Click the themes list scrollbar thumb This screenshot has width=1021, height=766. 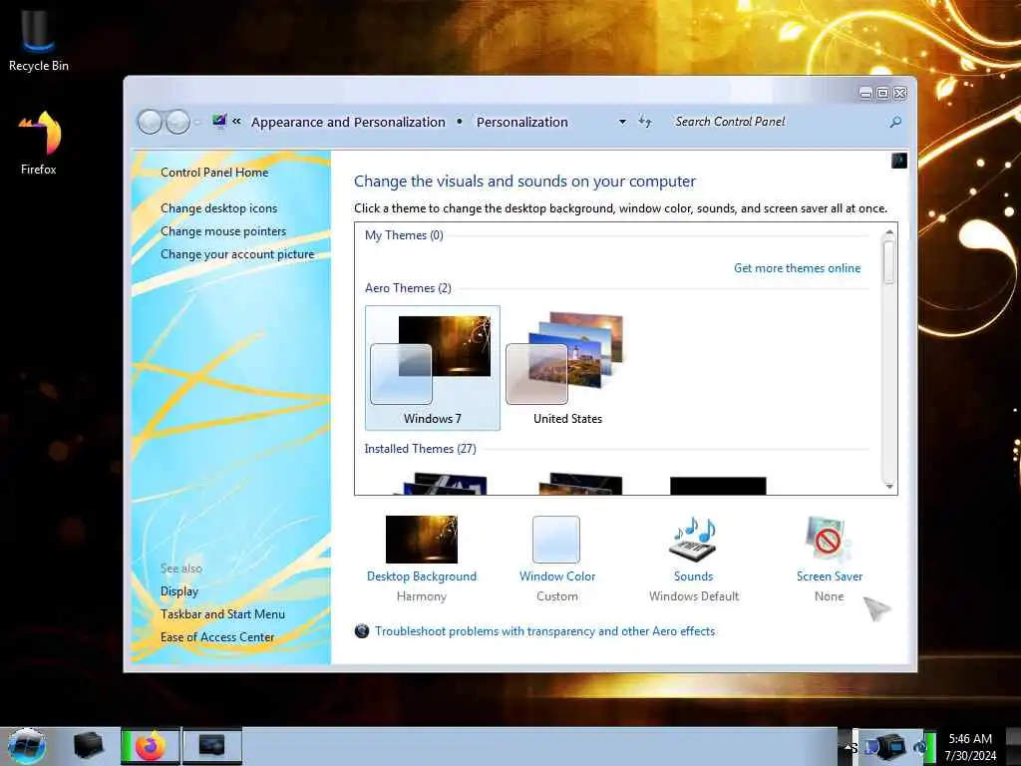coord(888,260)
